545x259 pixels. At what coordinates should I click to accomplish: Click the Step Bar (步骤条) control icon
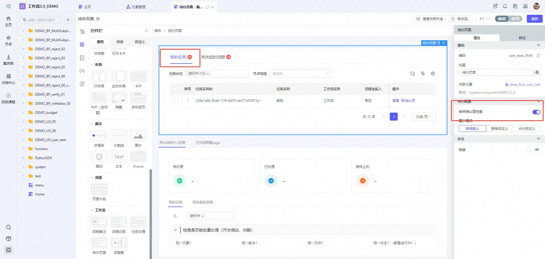tap(99, 136)
